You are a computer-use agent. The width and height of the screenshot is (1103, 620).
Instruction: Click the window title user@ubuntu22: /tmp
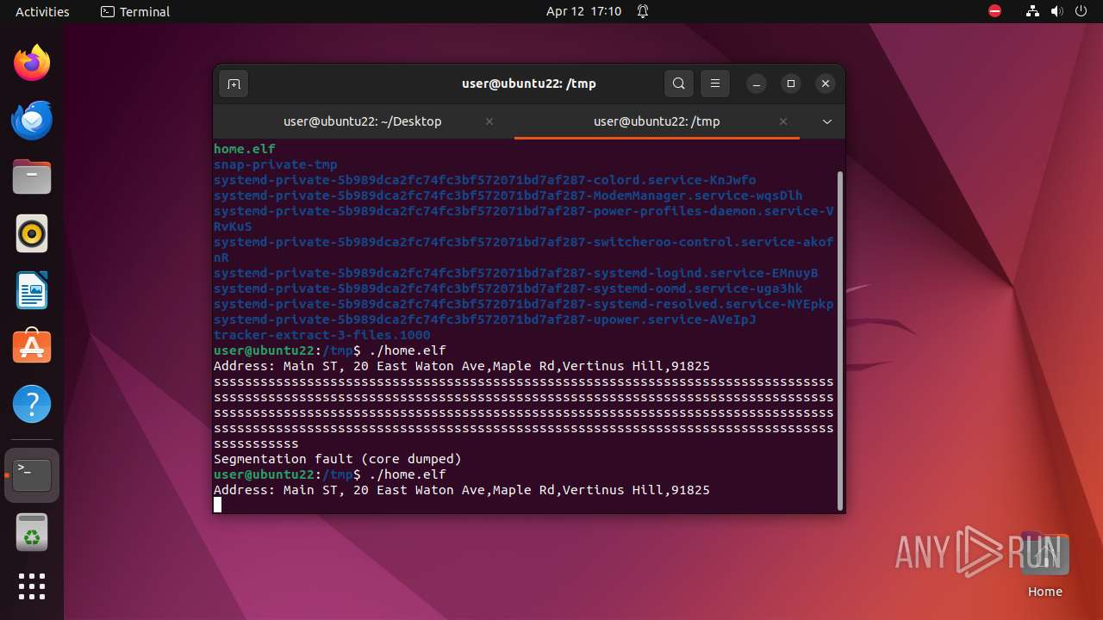(x=529, y=84)
